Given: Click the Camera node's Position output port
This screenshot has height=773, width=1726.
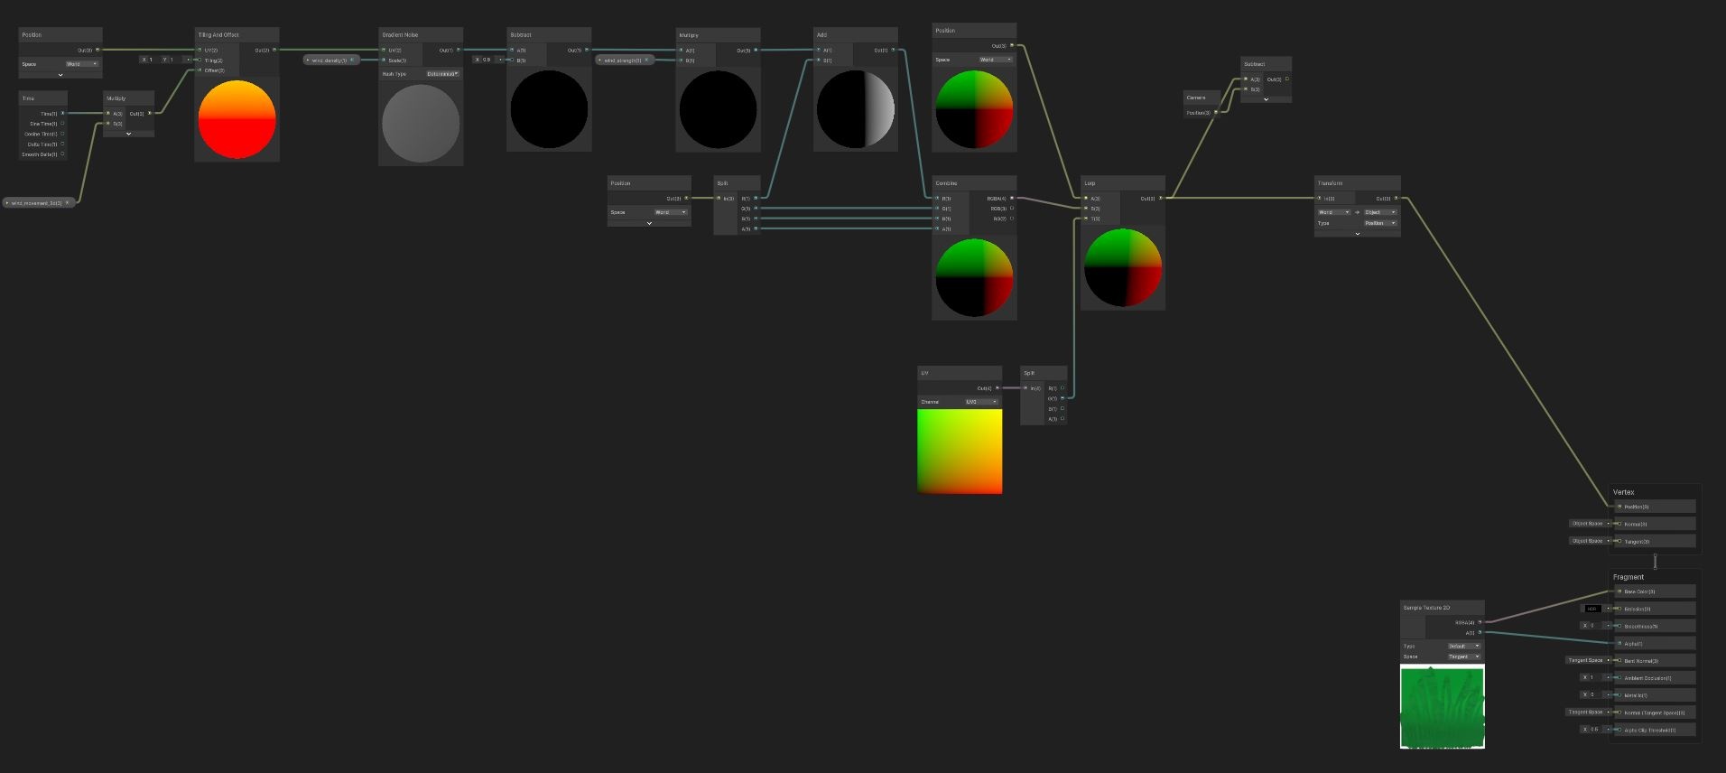Looking at the screenshot, I should click(x=1216, y=113).
